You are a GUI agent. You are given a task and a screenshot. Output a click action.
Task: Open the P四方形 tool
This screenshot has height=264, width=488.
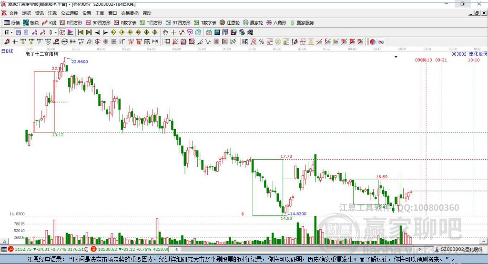(71, 23)
